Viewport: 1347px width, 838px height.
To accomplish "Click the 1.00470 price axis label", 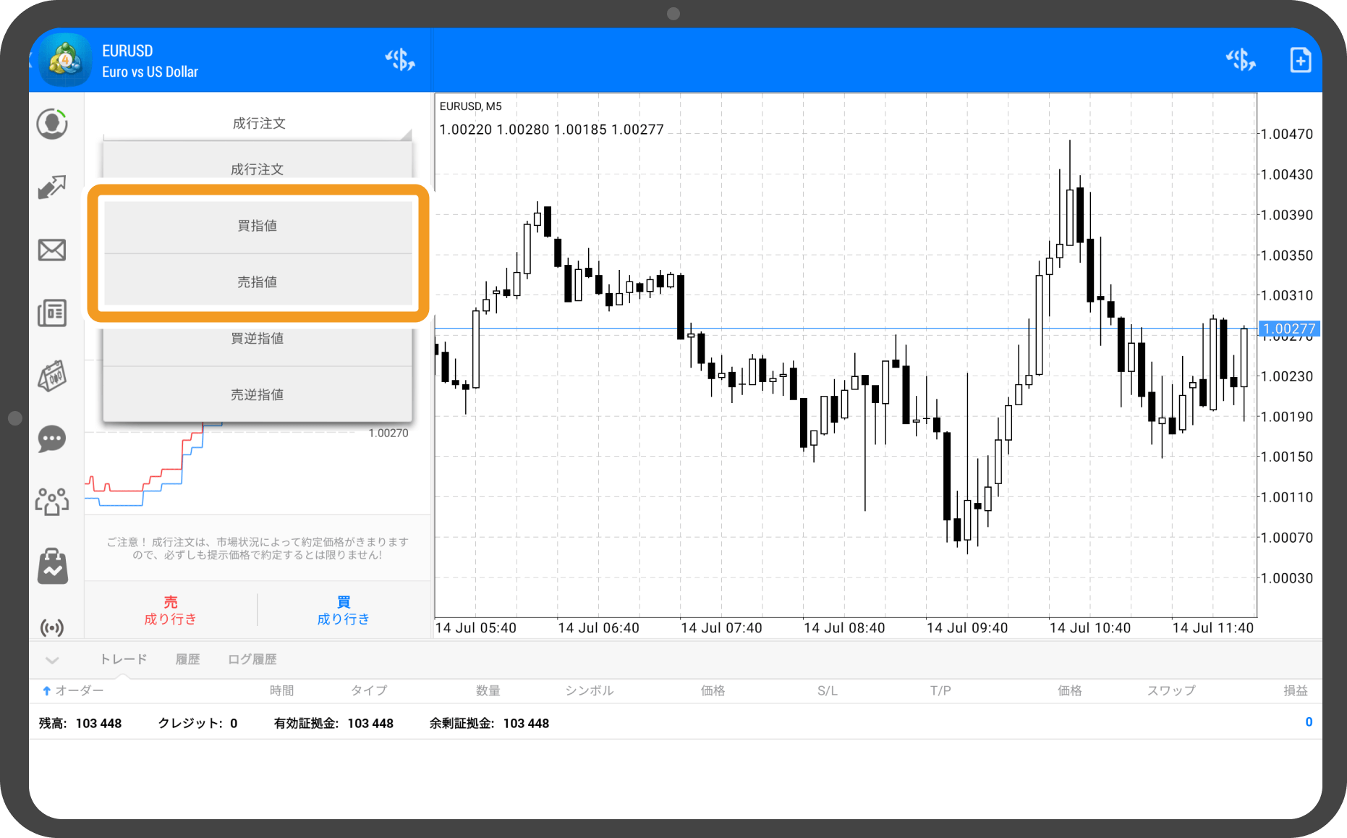I will coord(1286,134).
